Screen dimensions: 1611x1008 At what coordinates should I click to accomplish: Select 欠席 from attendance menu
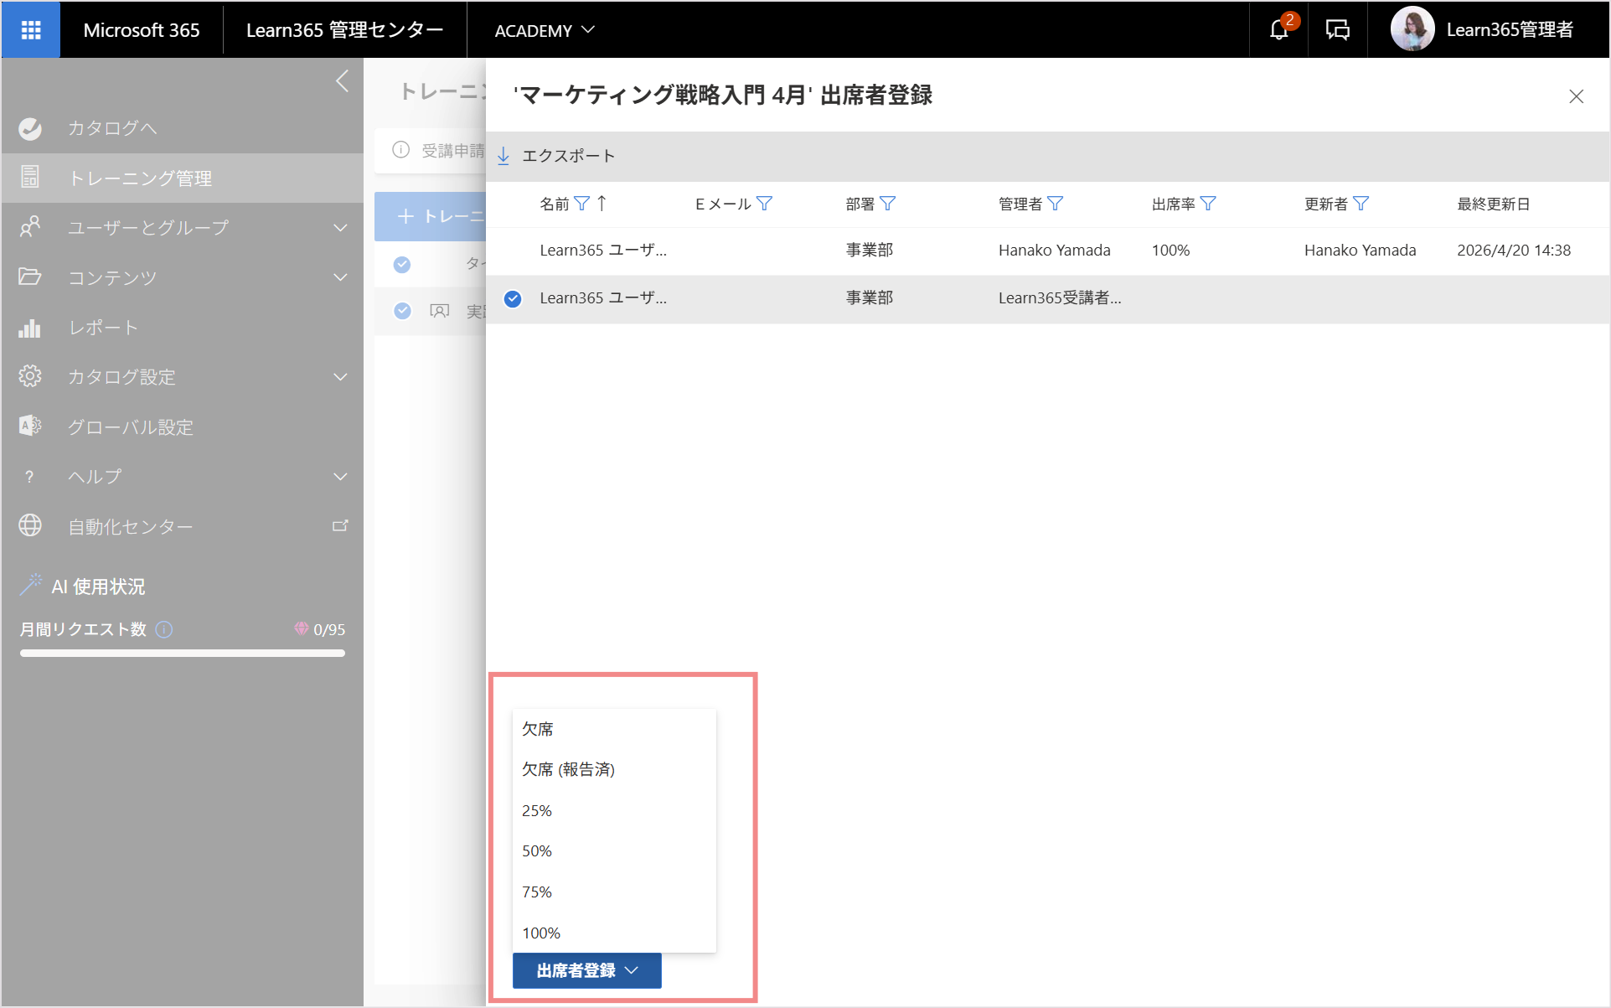(614, 729)
